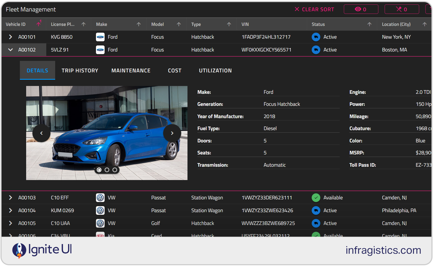This screenshot has height=266, width=433.
Task: Open the Maintenance tab
Action: [131, 70]
